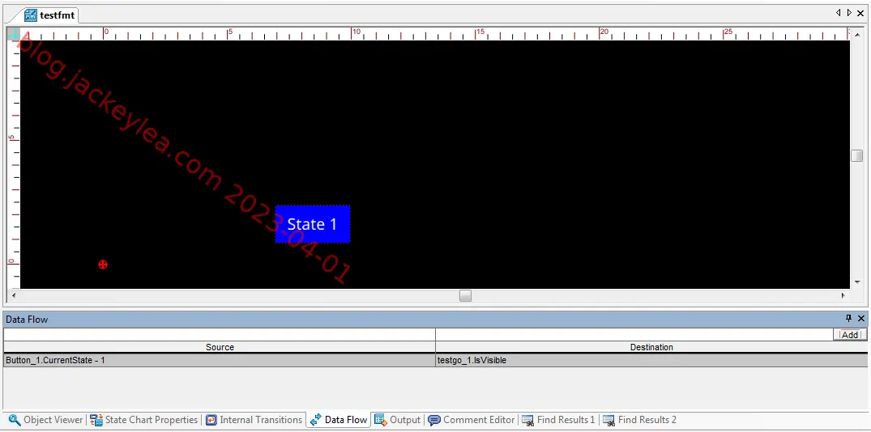Click the Data Flow source input field

pos(220,334)
